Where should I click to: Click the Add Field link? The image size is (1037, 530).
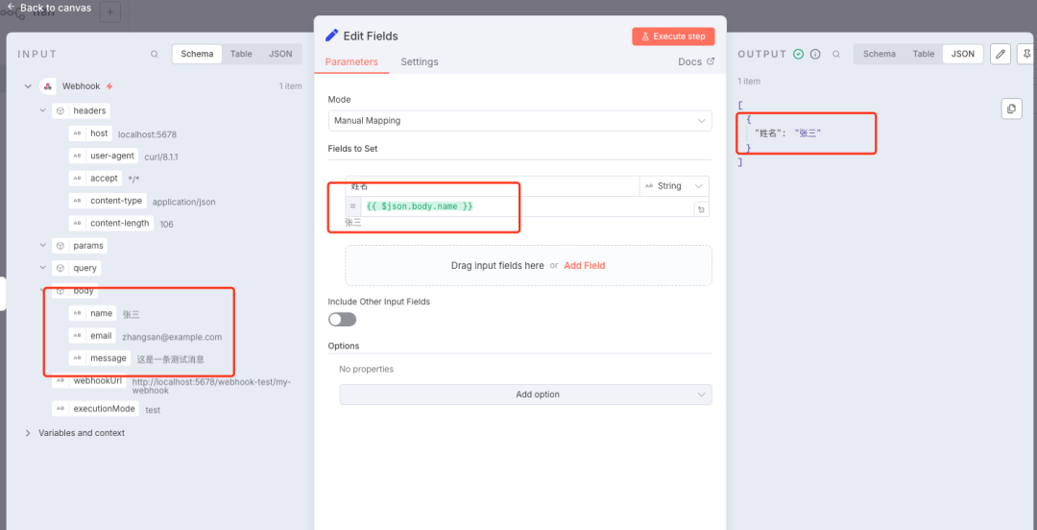(x=585, y=265)
